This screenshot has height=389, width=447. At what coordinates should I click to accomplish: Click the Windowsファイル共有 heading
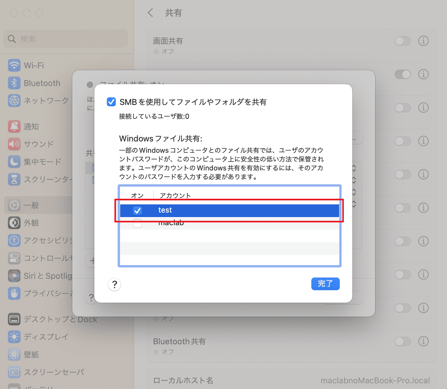point(161,138)
